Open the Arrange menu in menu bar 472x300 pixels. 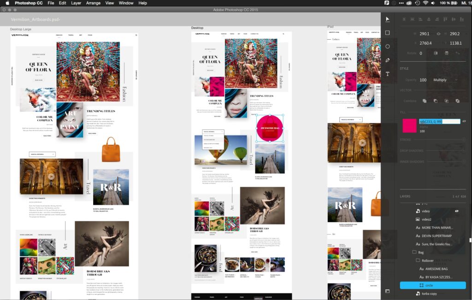pos(93,3)
